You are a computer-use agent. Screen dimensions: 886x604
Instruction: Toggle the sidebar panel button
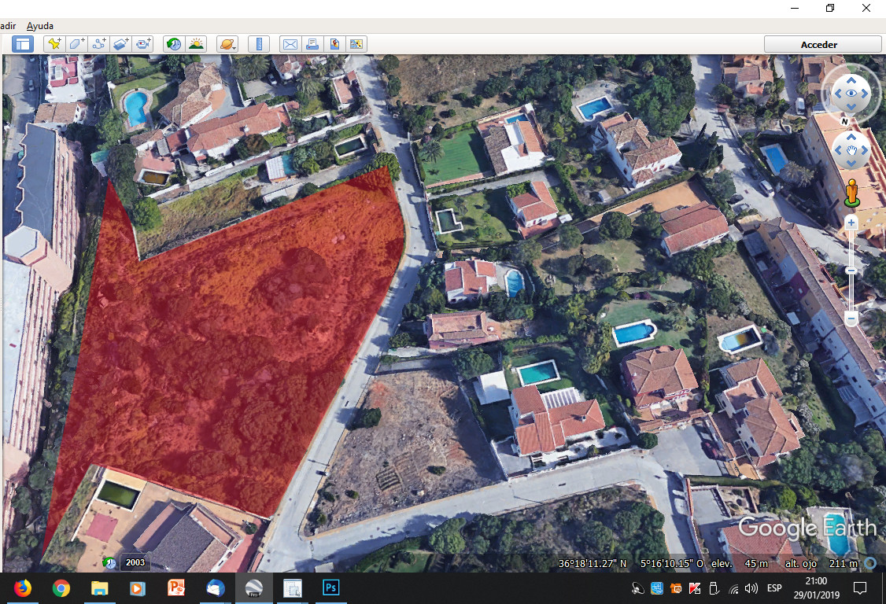(x=23, y=44)
